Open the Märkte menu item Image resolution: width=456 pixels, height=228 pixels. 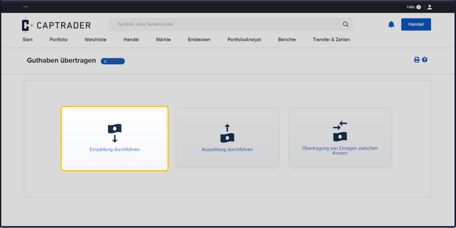163,40
